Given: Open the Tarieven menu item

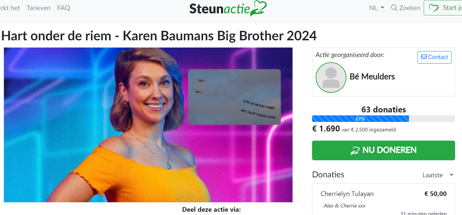Looking at the screenshot, I should pyautogui.click(x=39, y=8).
